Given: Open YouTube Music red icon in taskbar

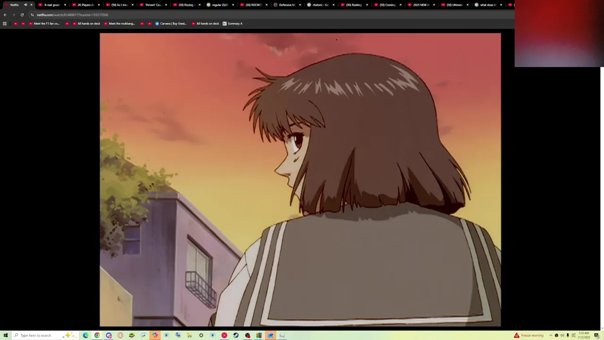Looking at the screenshot, I should click(224, 335).
